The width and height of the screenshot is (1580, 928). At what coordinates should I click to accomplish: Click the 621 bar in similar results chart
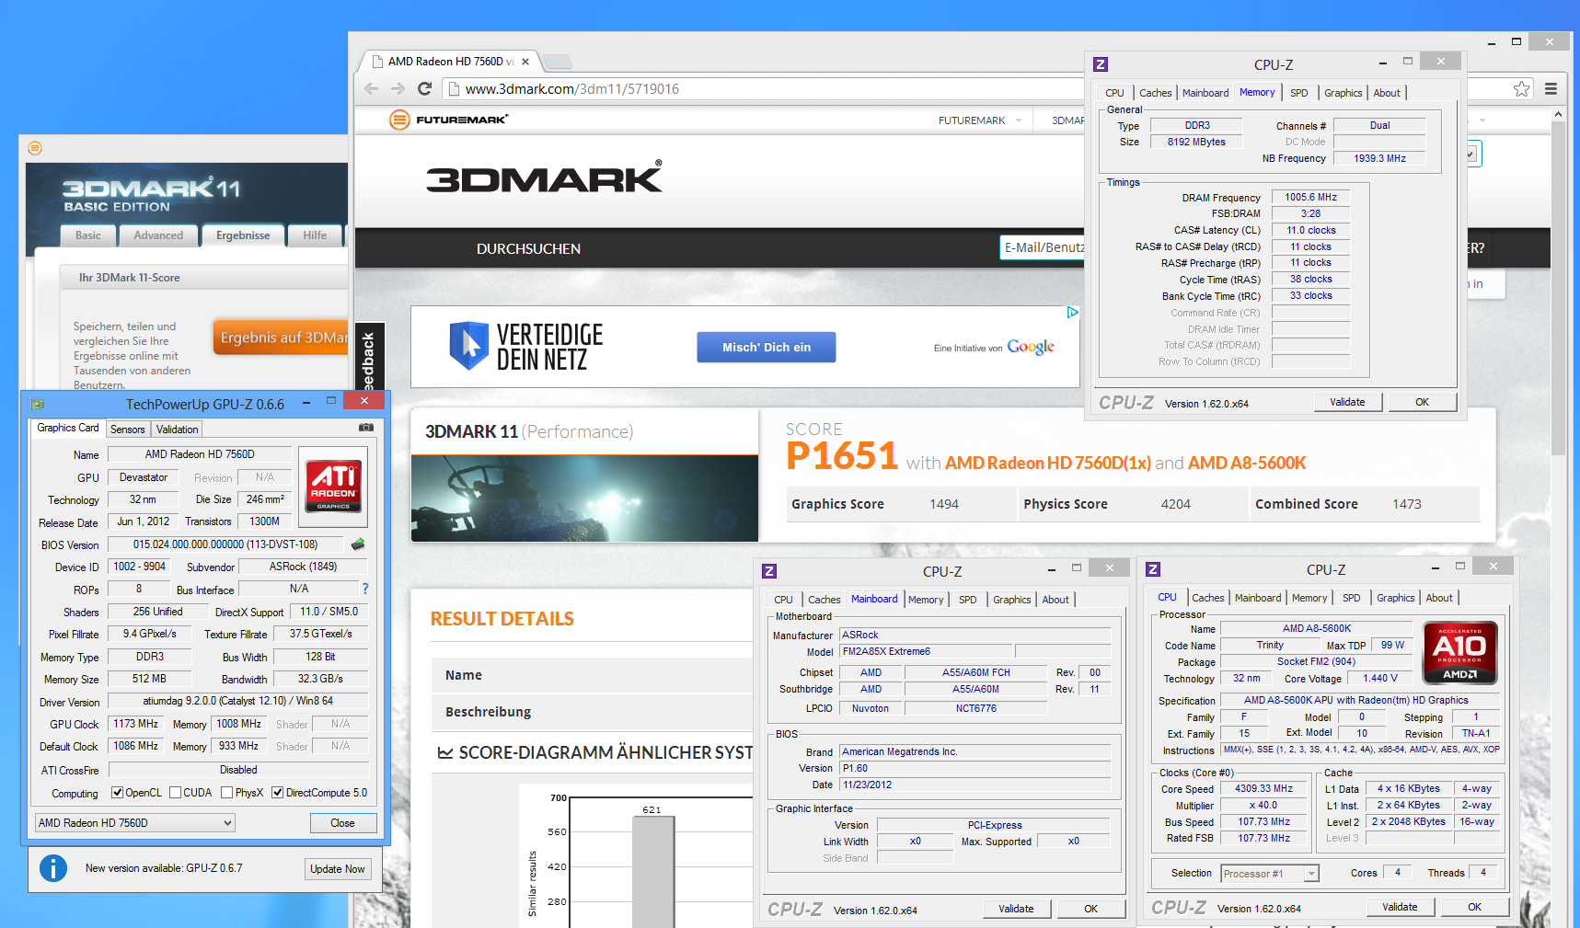[652, 871]
